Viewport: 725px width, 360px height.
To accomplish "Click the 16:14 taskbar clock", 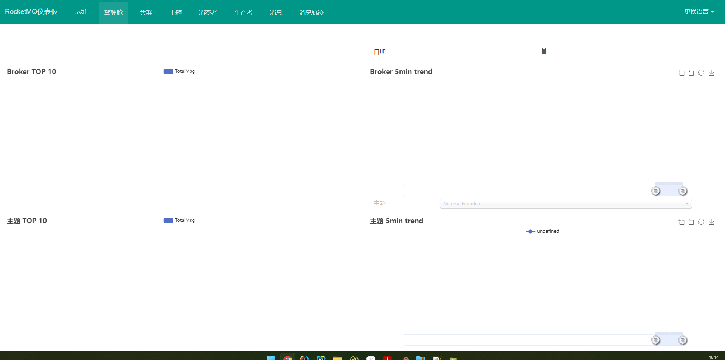I will [714, 357].
